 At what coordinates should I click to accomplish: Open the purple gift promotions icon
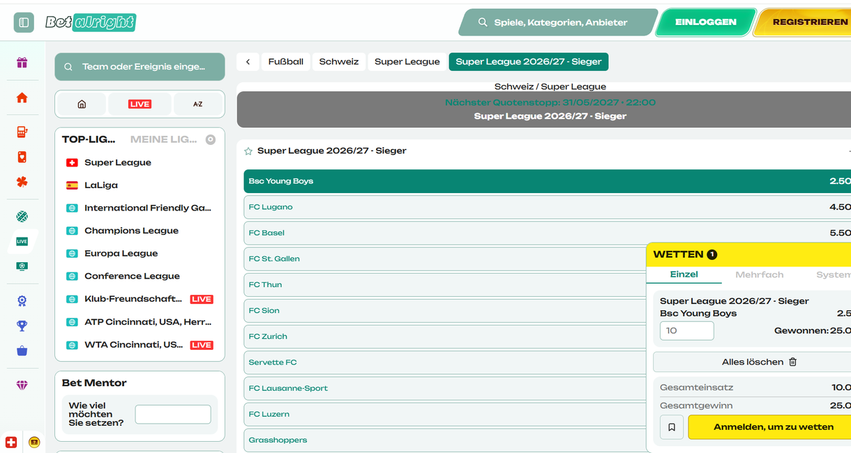pyautogui.click(x=22, y=63)
